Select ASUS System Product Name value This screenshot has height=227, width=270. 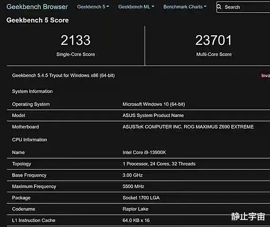pos(153,115)
